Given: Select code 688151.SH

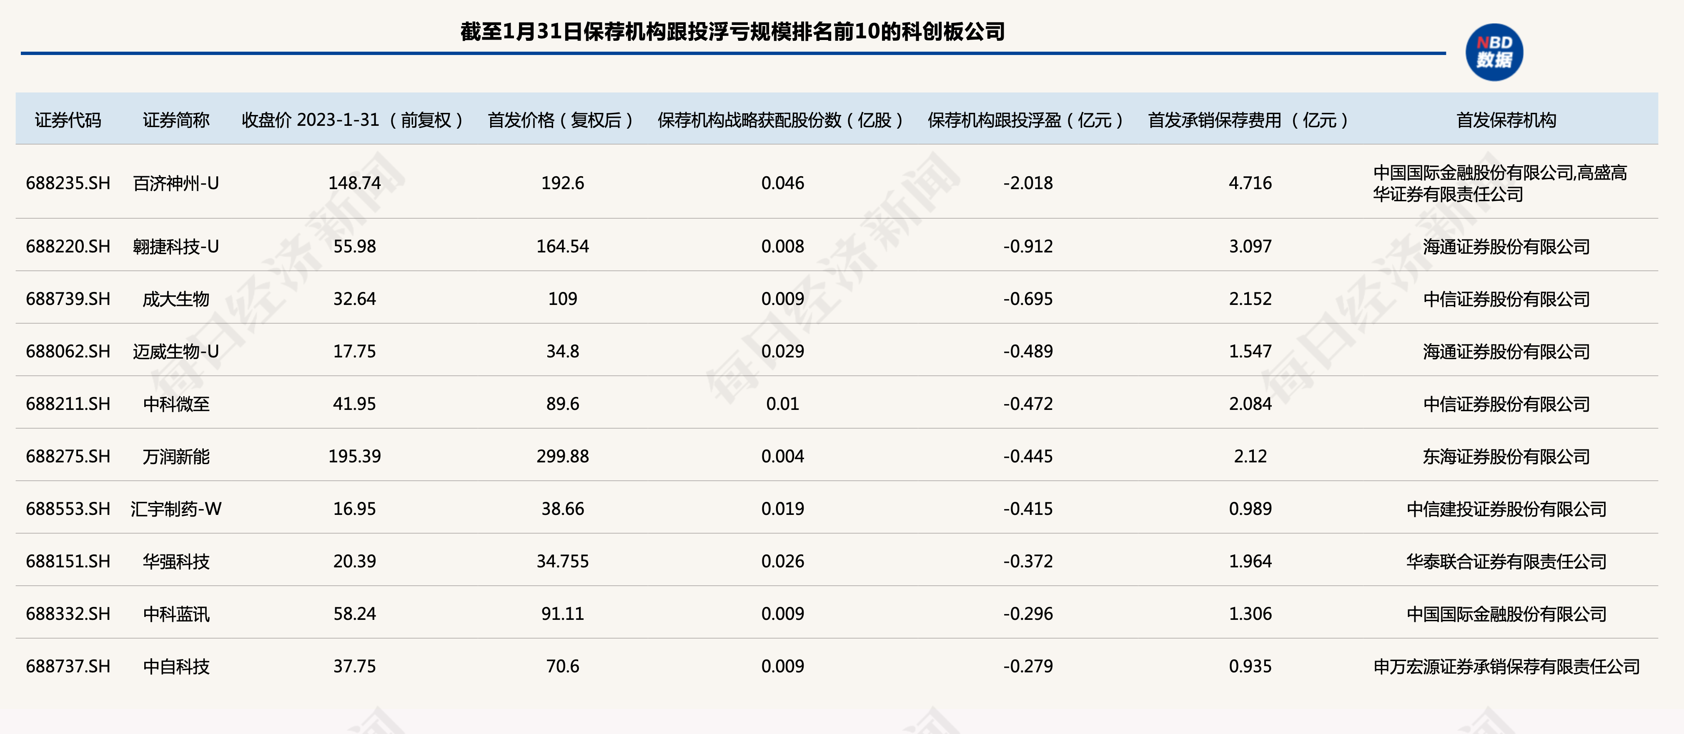Looking at the screenshot, I should (x=68, y=562).
